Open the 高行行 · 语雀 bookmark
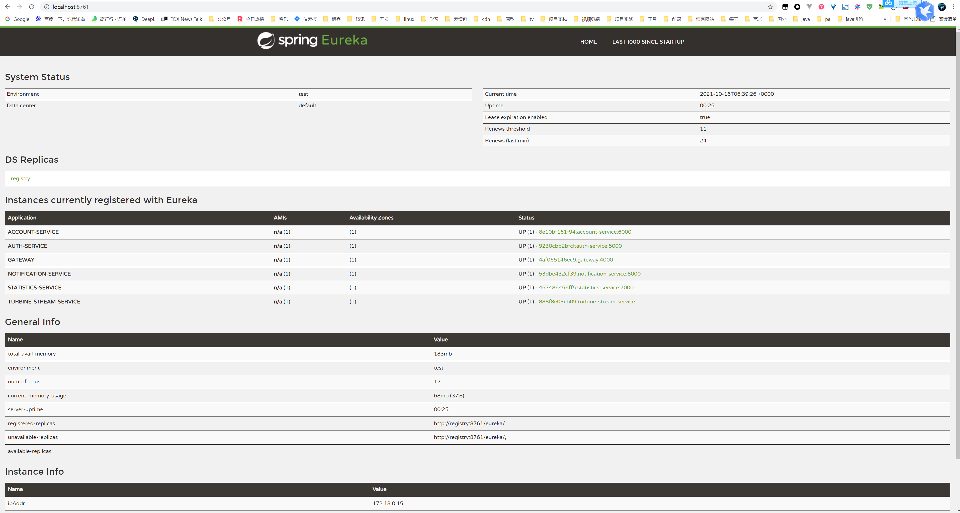Image resolution: width=960 pixels, height=513 pixels. click(109, 19)
